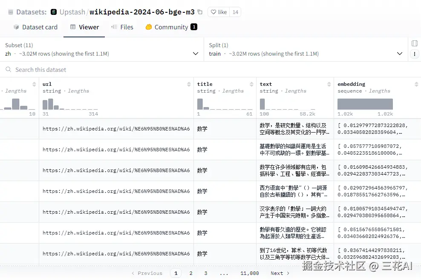Click the Upstash organization logo icon

[54, 12]
